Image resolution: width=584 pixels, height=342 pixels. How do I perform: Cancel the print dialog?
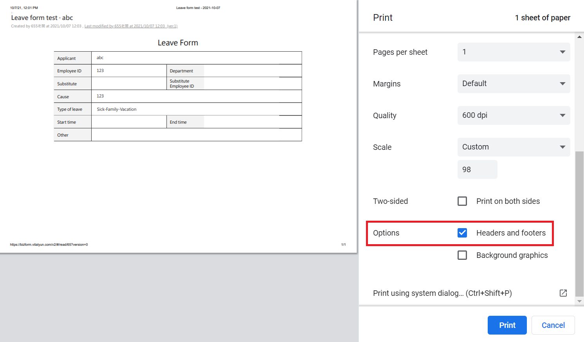coord(553,325)
